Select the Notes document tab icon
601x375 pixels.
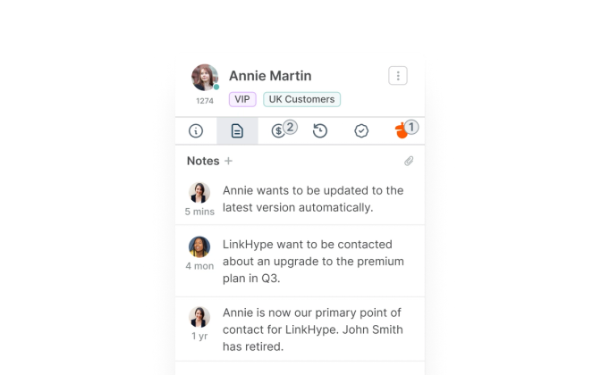(237, 131)
